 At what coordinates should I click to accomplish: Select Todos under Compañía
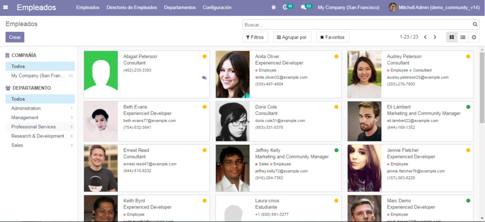(40, 66)
